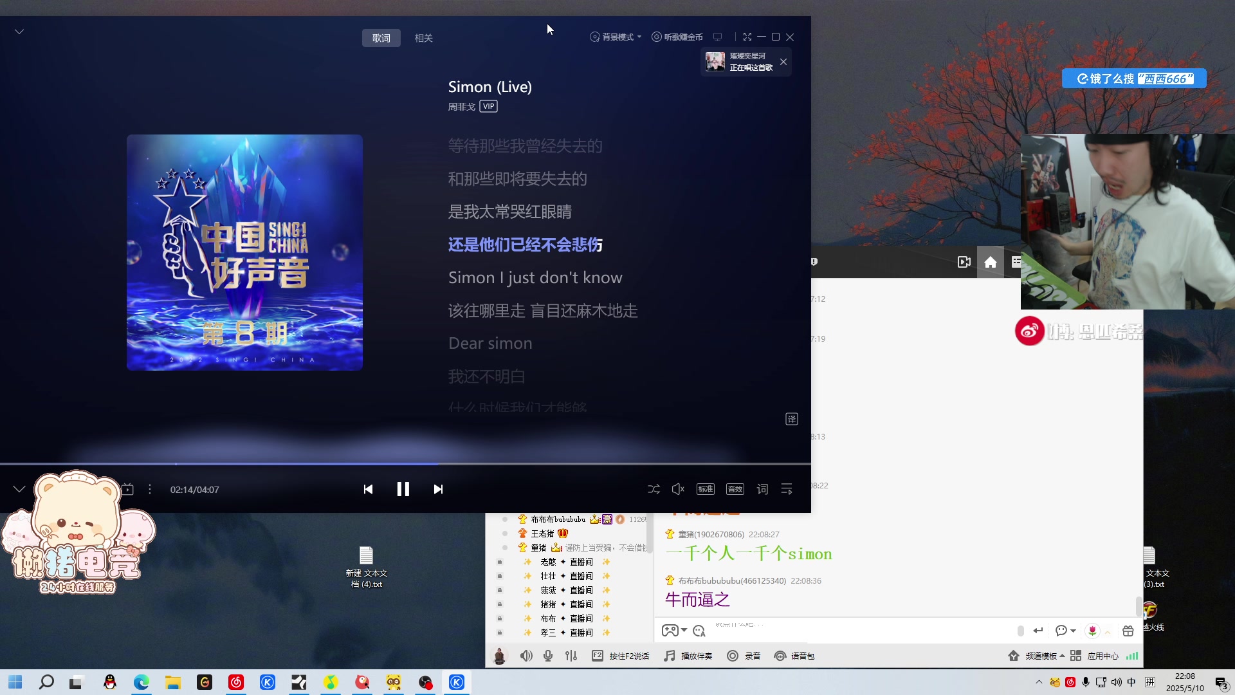This screenshot has width=1235, height=695.
Task: Select 布布布bubububu in user list
Action: 558,519
